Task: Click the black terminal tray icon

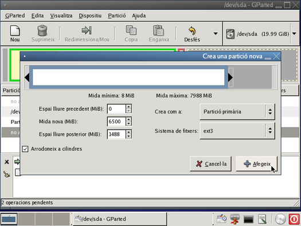Action: point(248,219)
